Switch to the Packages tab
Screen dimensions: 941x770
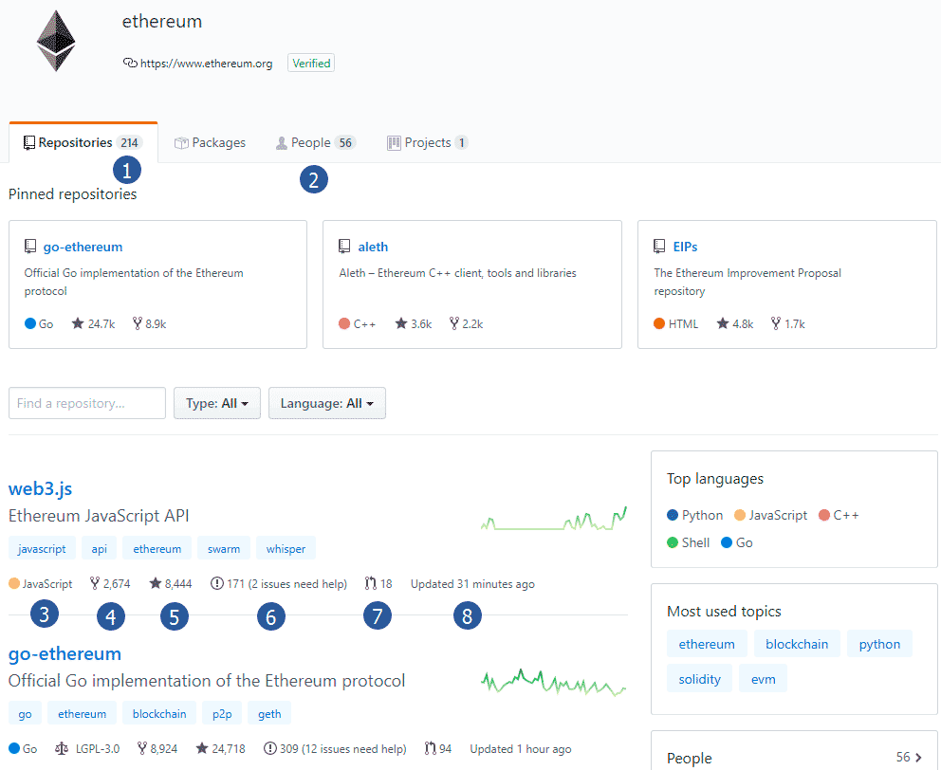(x=210, y=143)
